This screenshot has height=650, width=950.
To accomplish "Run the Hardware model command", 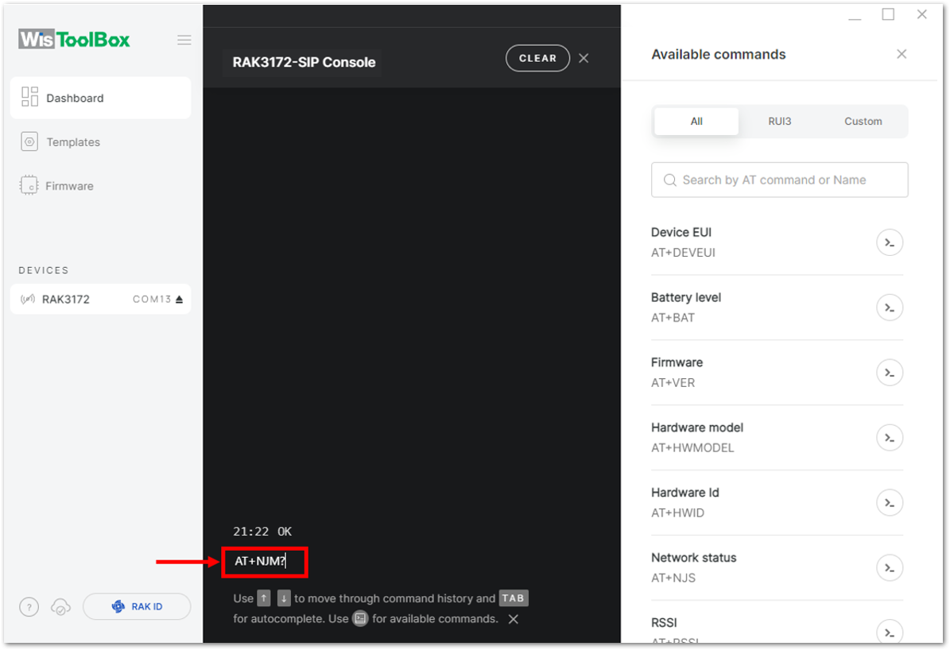I will point(890,437).
